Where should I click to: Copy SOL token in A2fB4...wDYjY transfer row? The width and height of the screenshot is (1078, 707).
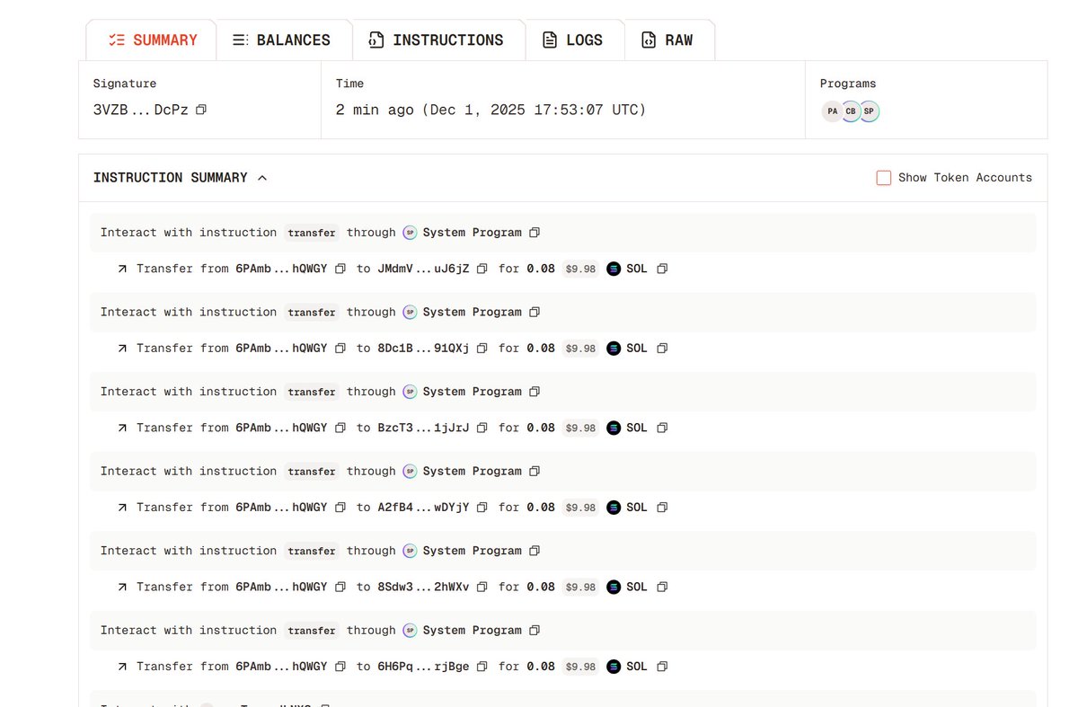(662, 508)
